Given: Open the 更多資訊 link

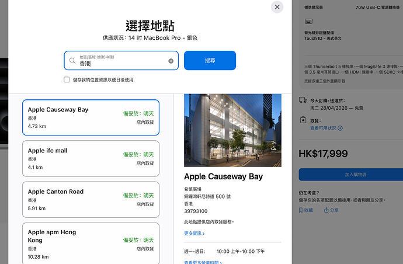Looking at the screenshot, I should [x=194, y=234].
